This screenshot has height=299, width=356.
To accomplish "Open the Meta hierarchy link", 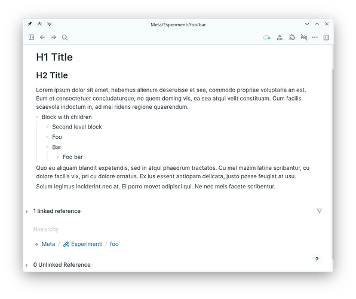I will click(x=48, y=244).
